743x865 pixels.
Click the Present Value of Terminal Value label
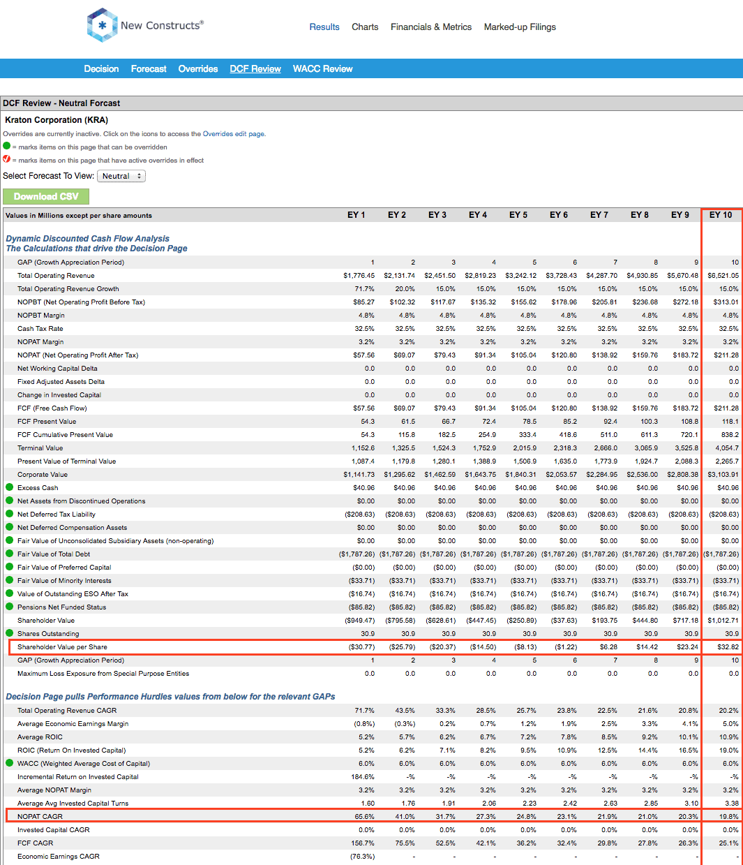click(67, 461)
